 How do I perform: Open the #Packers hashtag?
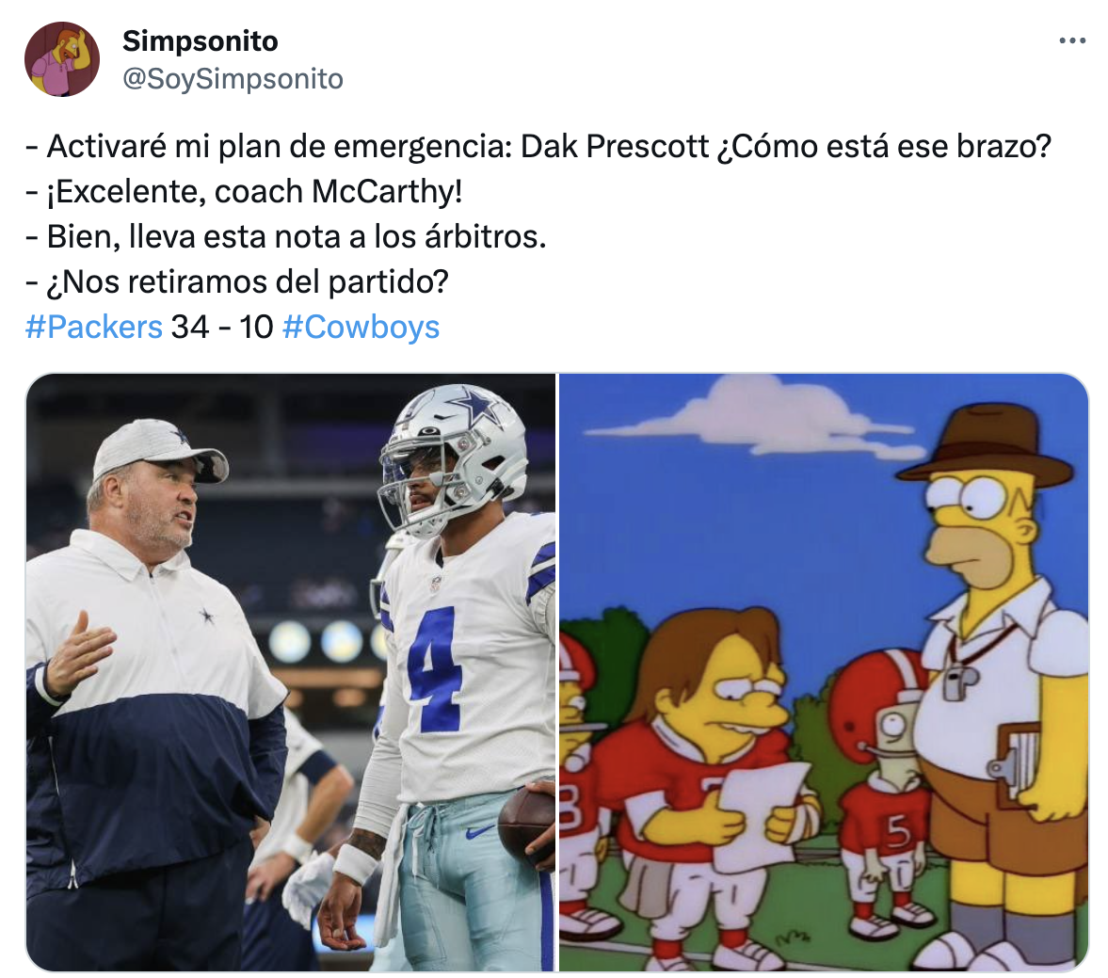point(94,327)
